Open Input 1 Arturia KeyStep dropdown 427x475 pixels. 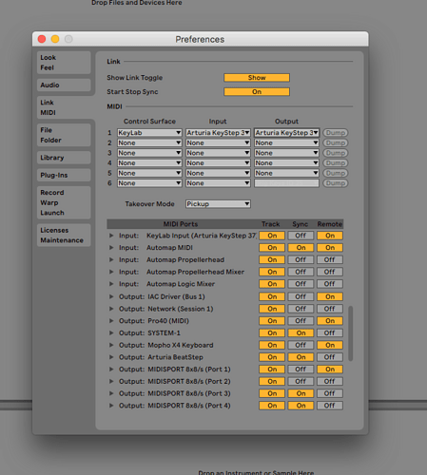click(218, 133)
